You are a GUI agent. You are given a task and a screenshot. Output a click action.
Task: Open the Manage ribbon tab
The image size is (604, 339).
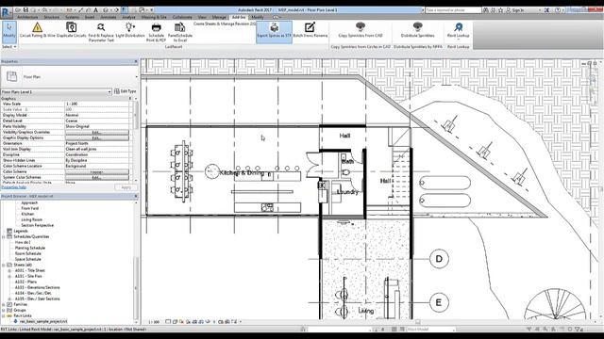point(219,17)
